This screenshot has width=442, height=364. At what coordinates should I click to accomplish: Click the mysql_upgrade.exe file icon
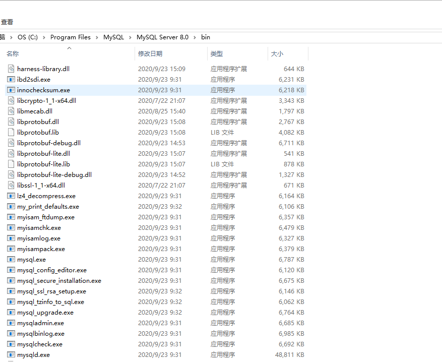click(x=11, y=313)
